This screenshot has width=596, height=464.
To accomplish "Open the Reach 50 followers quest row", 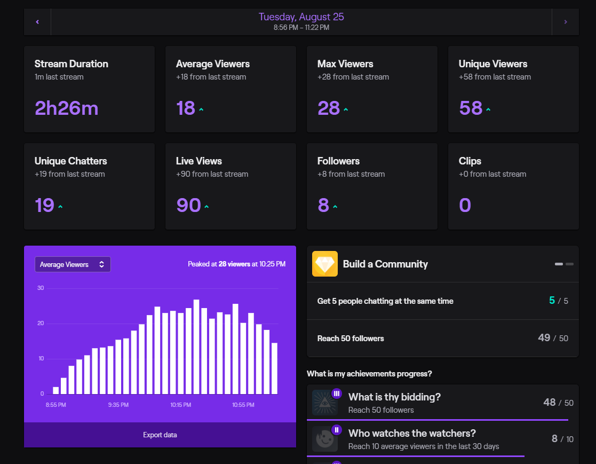I will tap(443, 337).
